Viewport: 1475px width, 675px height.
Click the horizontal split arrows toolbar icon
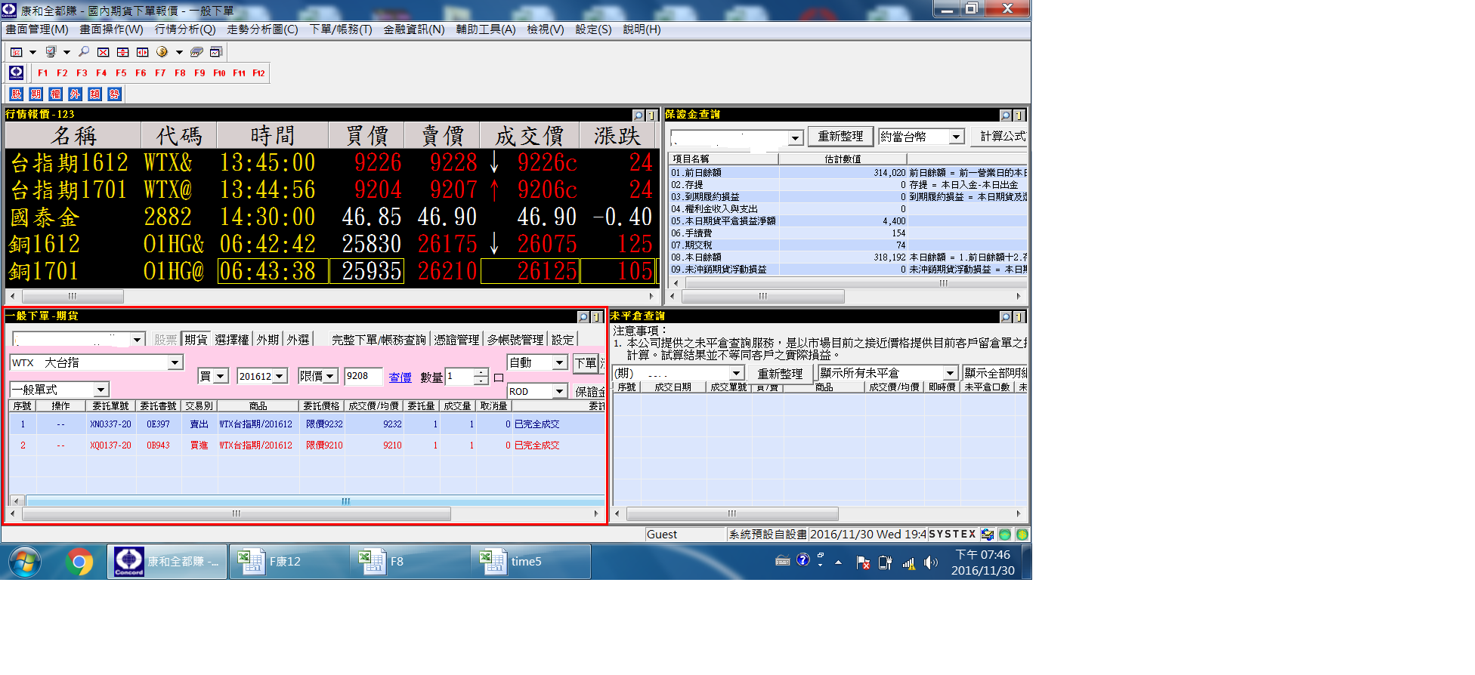pos(143,52)
